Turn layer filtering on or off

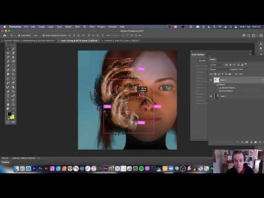pyautogui.click(x=246, y=64)
